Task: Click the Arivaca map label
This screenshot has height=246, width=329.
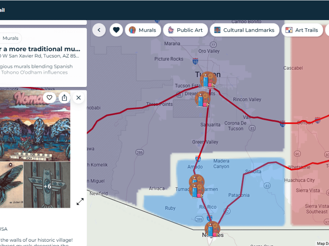Action: [x=157, y=189]
